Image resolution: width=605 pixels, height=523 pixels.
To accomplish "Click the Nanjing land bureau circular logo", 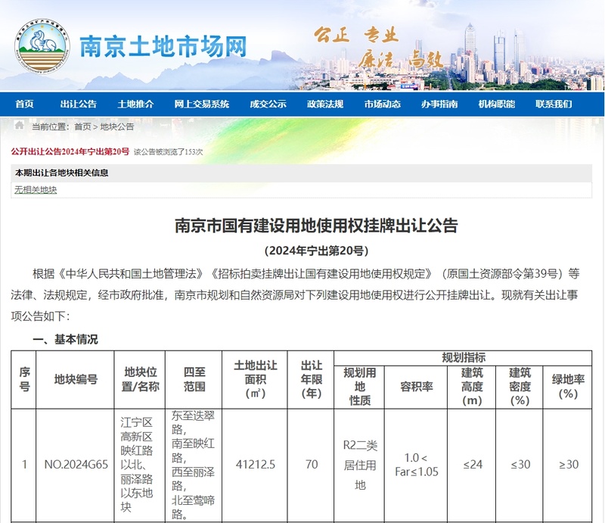I will pyautogui.click(x=42, y=47).
